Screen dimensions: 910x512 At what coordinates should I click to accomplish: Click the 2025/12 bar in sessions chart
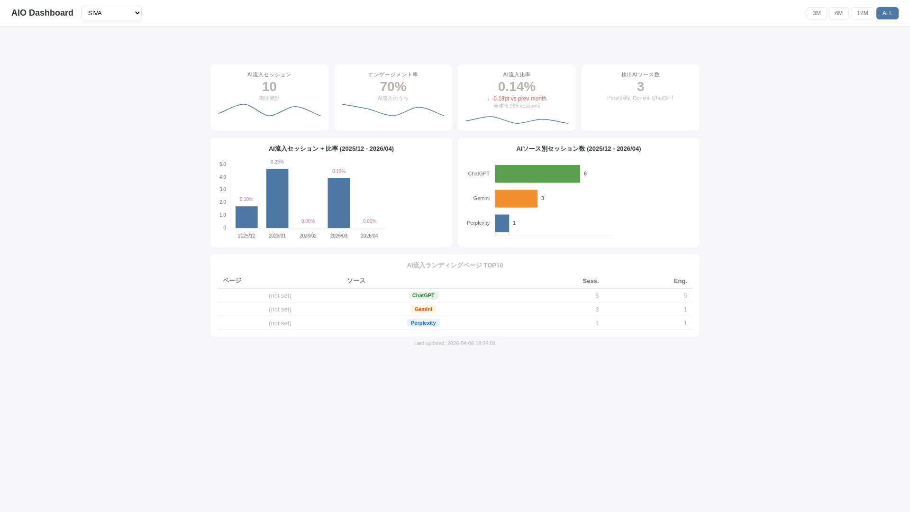click(246, 217)
